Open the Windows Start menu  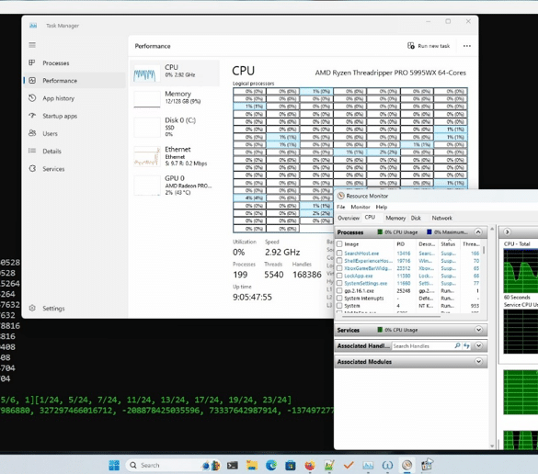(x=114, y=465)
